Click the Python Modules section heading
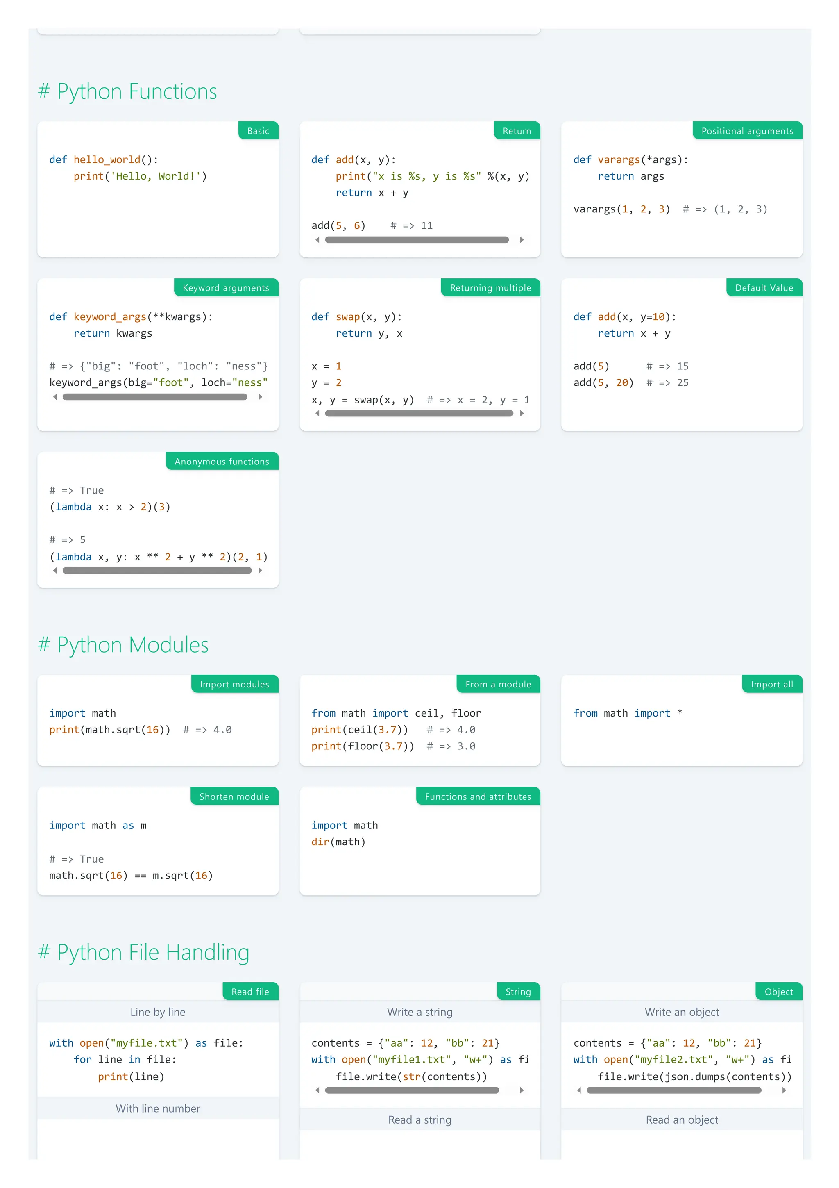This screenshot has width=839, height=1188. (x=132, y=645)
